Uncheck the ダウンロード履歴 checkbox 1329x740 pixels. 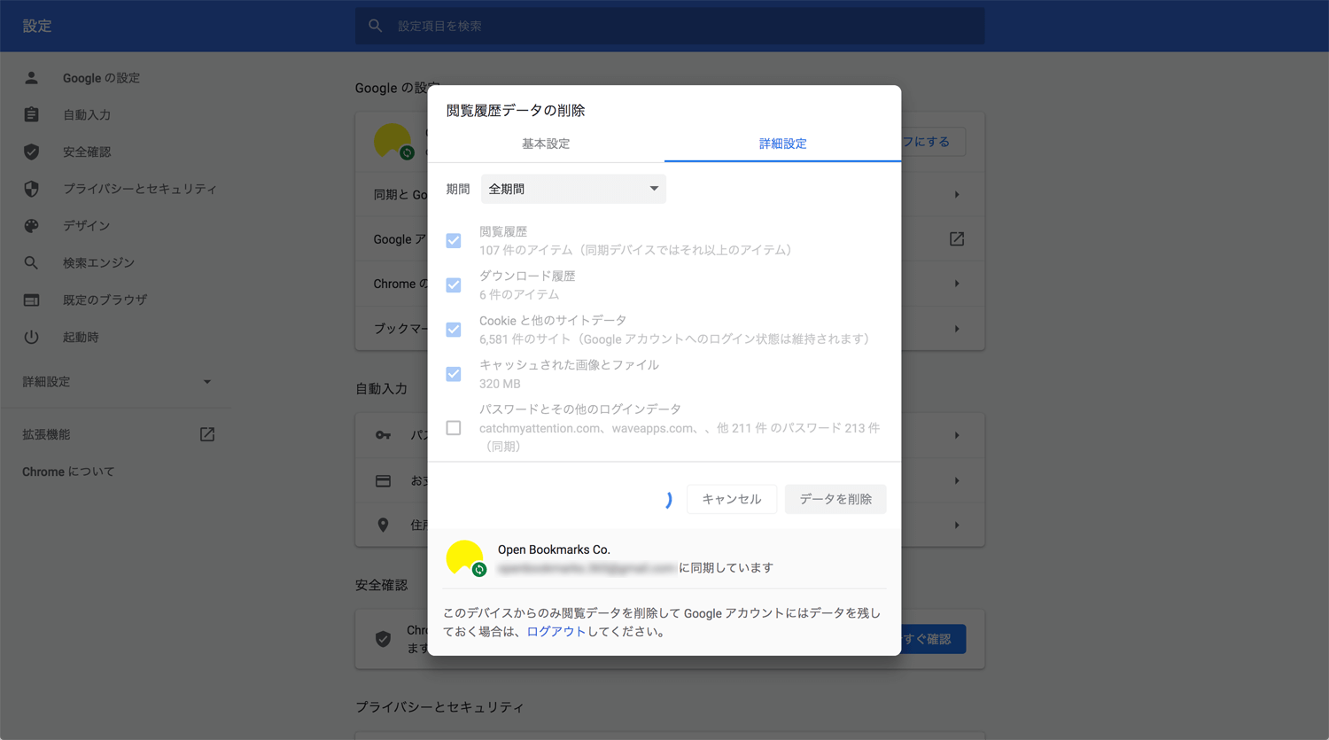tap(454, 285)
